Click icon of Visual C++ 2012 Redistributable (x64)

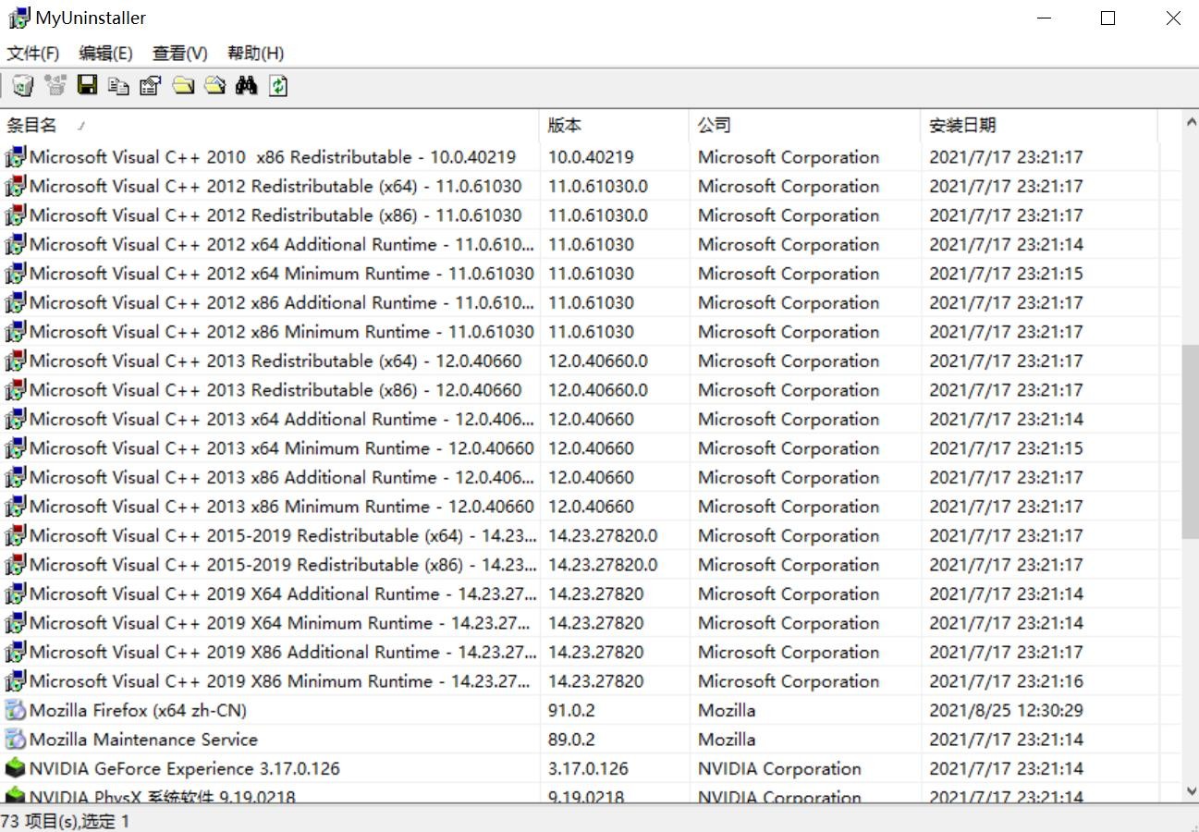coord(16,186)
